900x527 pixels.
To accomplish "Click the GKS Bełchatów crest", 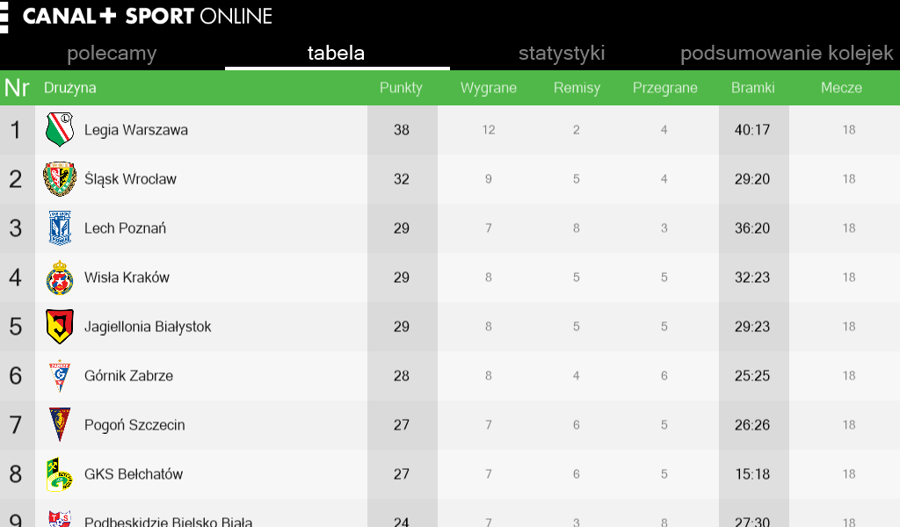I will point(60,474).
